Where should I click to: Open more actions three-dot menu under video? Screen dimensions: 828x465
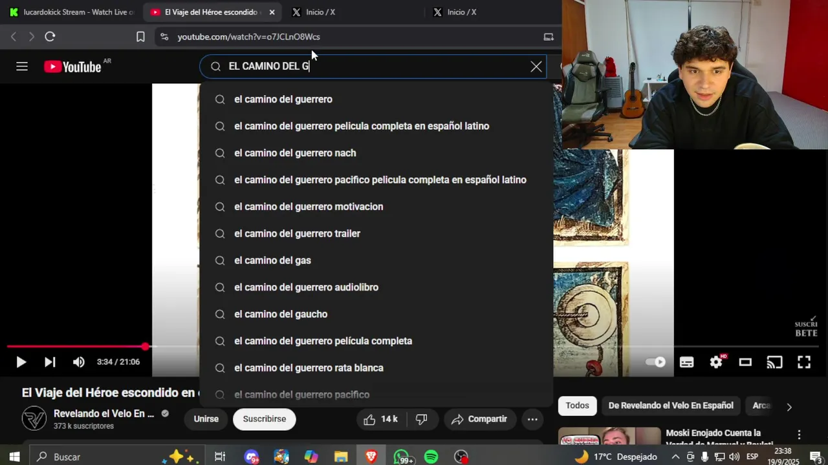(x=532, y=419)
